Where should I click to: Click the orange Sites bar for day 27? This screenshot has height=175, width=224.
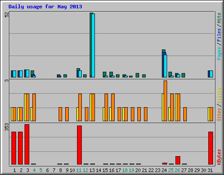185,114
